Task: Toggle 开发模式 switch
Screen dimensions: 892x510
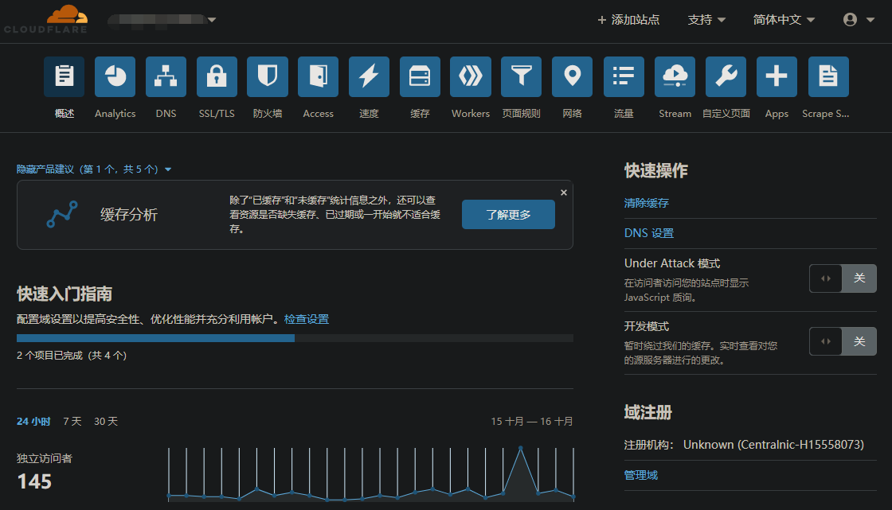Action: pos(843,341)
